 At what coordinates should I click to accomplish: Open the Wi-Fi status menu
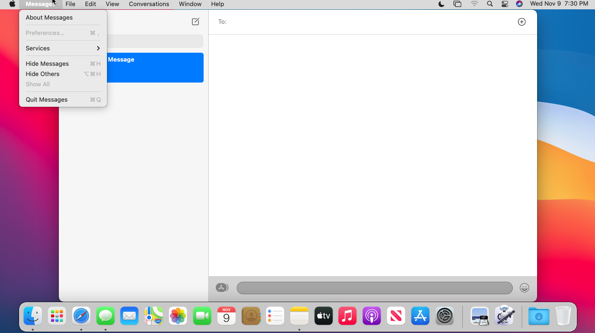pyautogui.click(x=475, y=4)
